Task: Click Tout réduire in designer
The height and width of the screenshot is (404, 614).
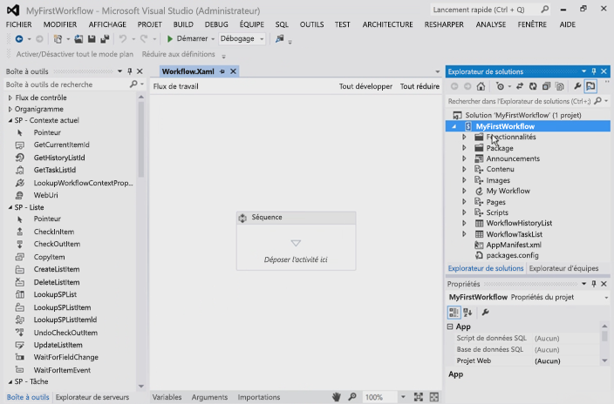Action: click(420, 86)
